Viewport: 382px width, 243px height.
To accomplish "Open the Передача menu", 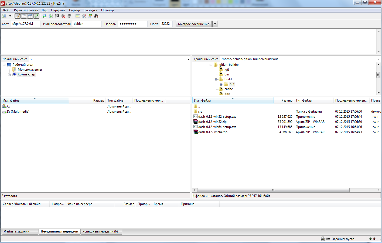I will (x=58, y=10).
